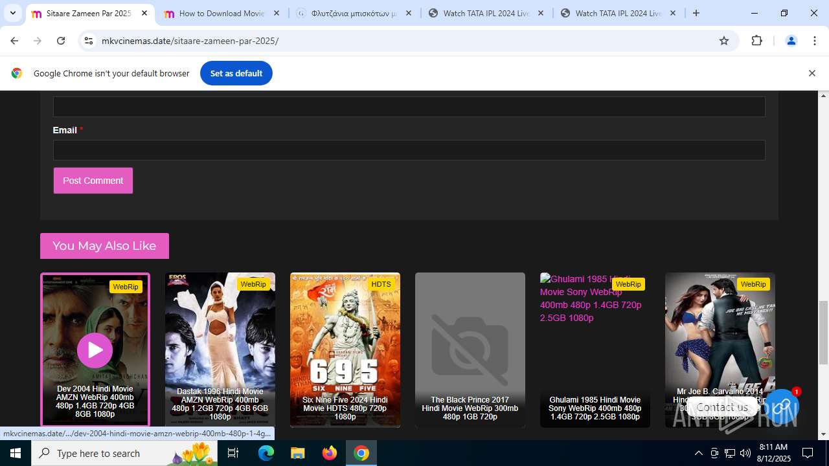
Task: Open Dev 2004 Hindi Movie title link
Action: (95, 402)
